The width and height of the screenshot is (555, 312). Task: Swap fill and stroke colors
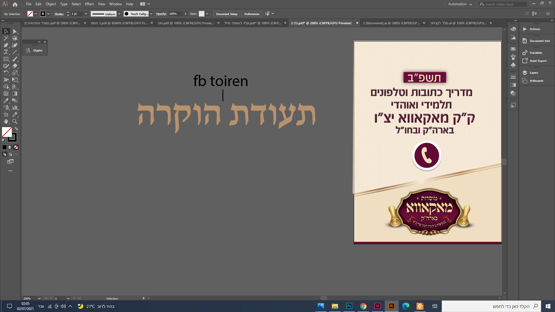pyautogui.click(x=16, y=129)
